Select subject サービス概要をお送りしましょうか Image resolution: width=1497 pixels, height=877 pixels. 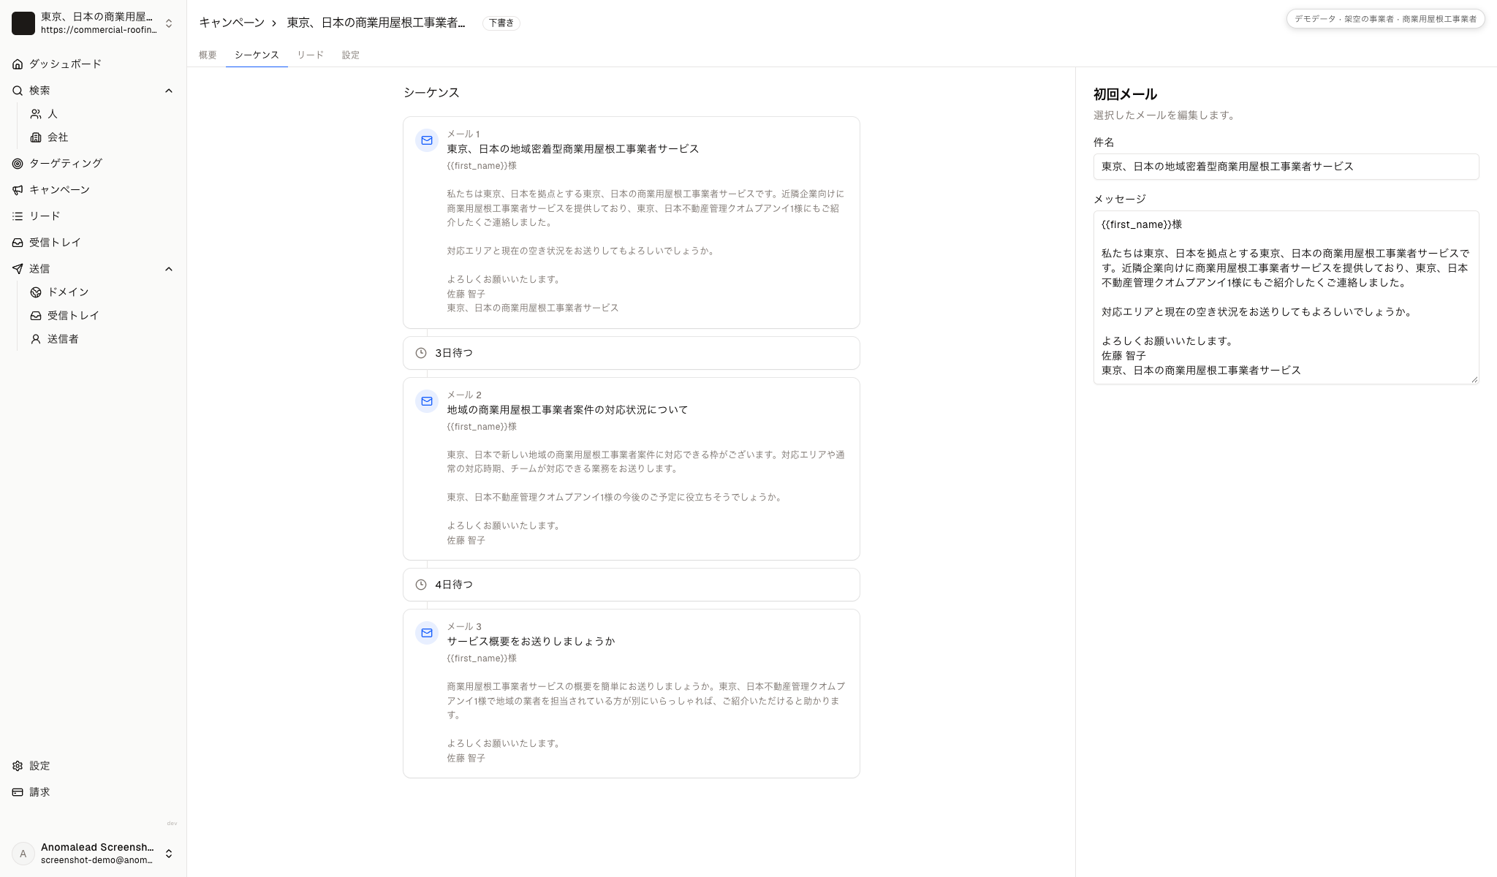click(x=531, y=642)
